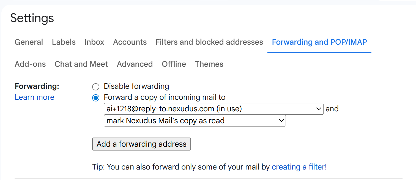Open the Learn more link
The width and height of the screenshot is (416, 180).
pyautogui.click(x=34, y=97)
